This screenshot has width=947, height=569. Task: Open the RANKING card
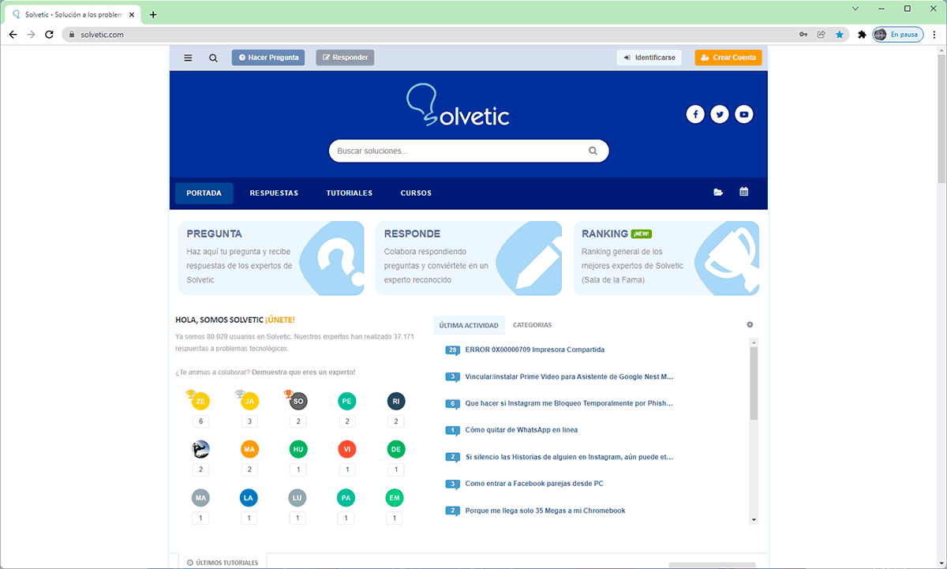point(666,258)
